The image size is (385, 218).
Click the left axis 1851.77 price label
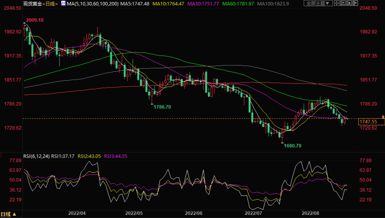(13, 80)
